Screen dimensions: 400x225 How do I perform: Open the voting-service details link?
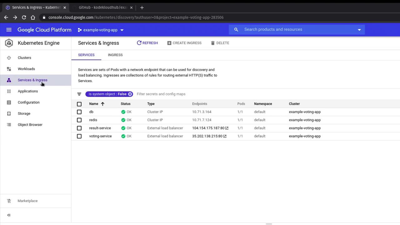[x=100, y=136]
